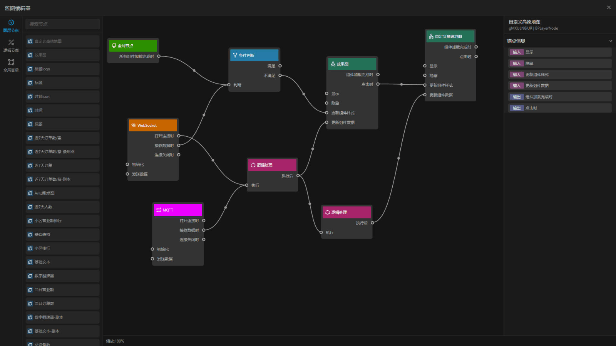Click the layer icon beside 小区排行
Viewport: 616px width, 346px height.
pos(30,249)
